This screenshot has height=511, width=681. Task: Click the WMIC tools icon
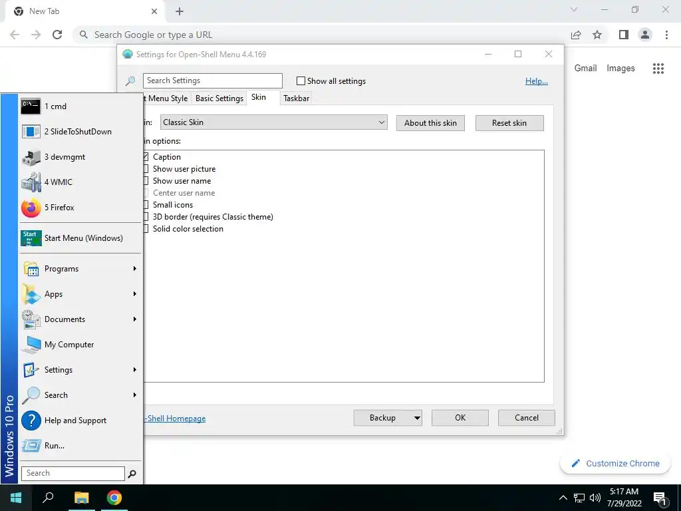coord(31,182)
